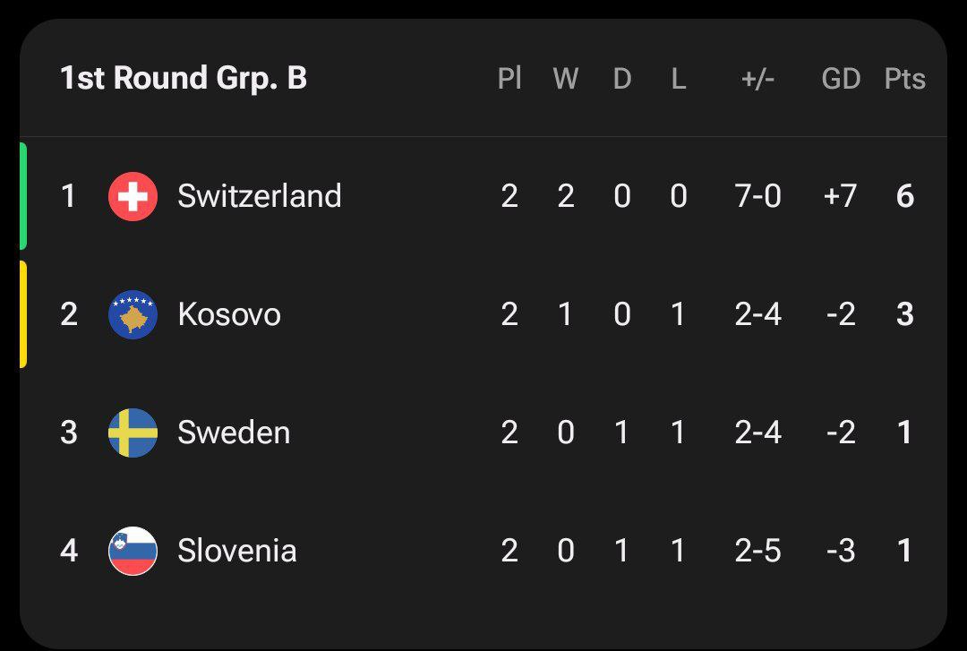Image resolution: width=967 pixels, height=651 pixels.
Task: Open the Switzerland team link
Action: pyautogui.click(x=259, y=196)
